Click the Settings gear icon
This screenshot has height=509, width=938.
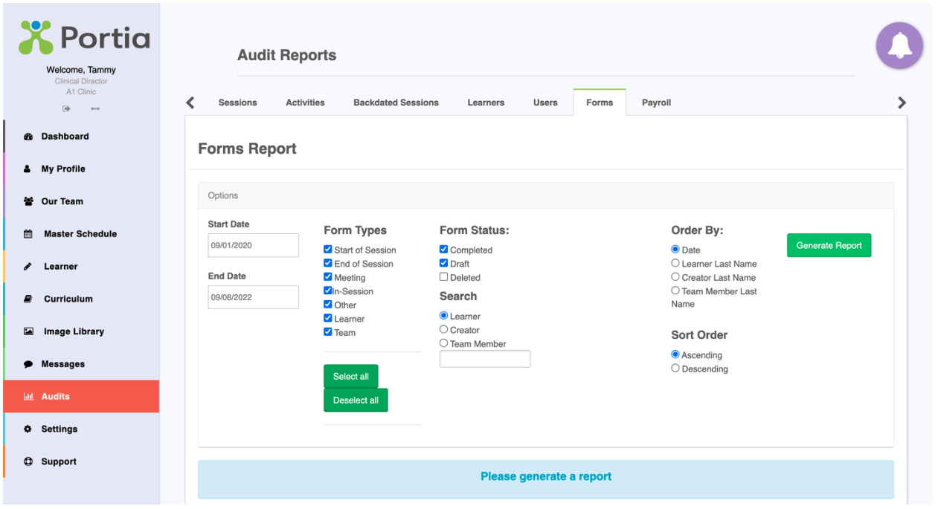(28, 429)
